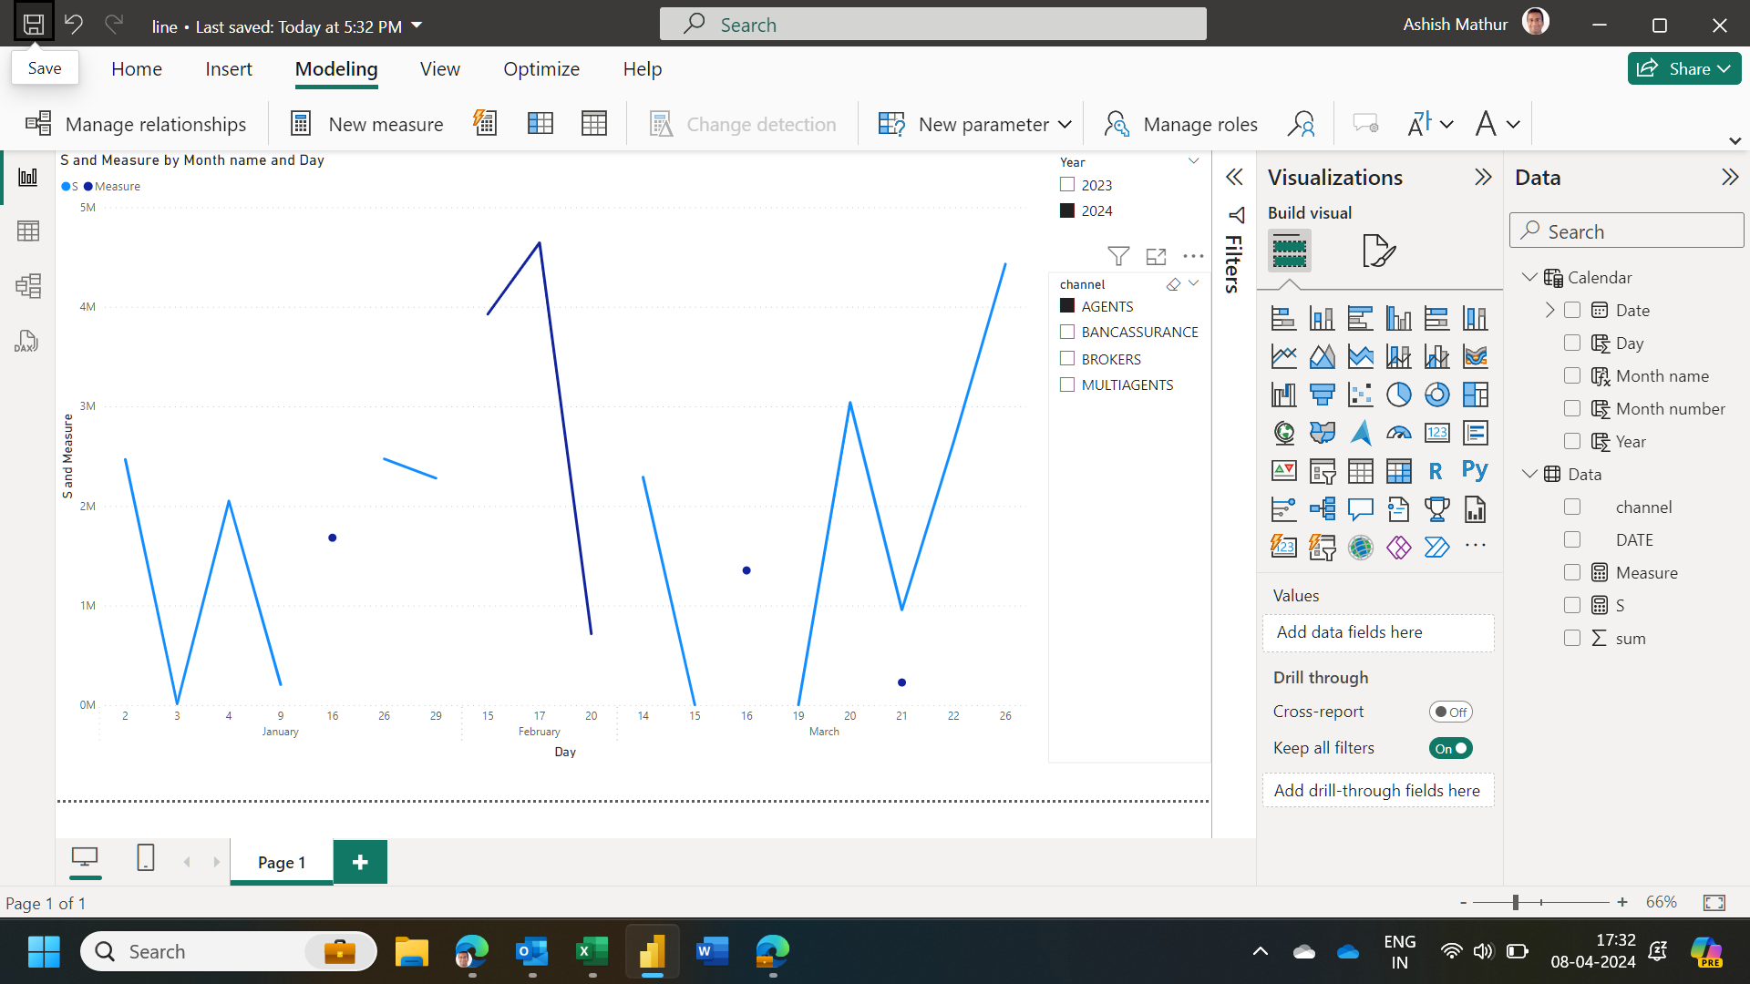Collapse the Data table tree

[x=1530, y=474]
